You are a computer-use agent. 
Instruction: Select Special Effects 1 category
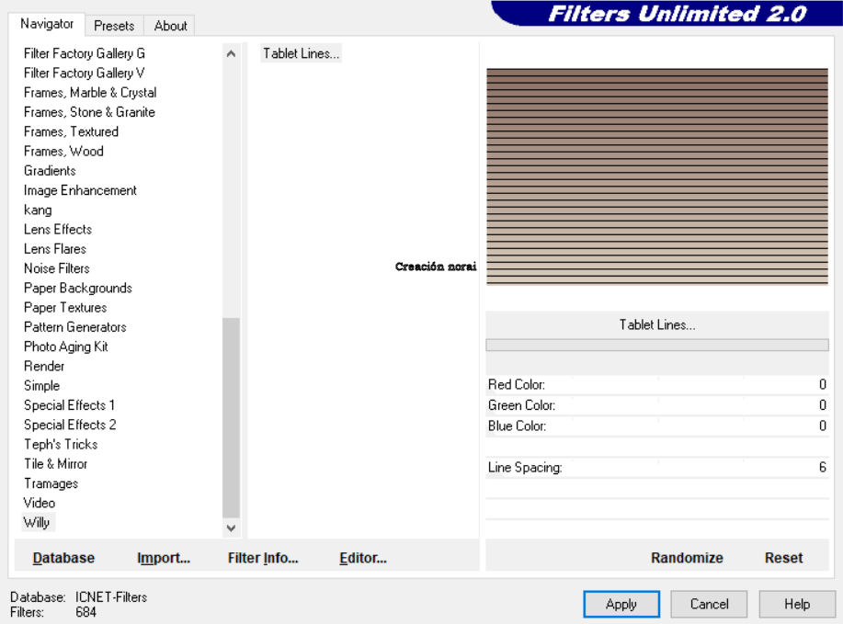coord(69,405)
